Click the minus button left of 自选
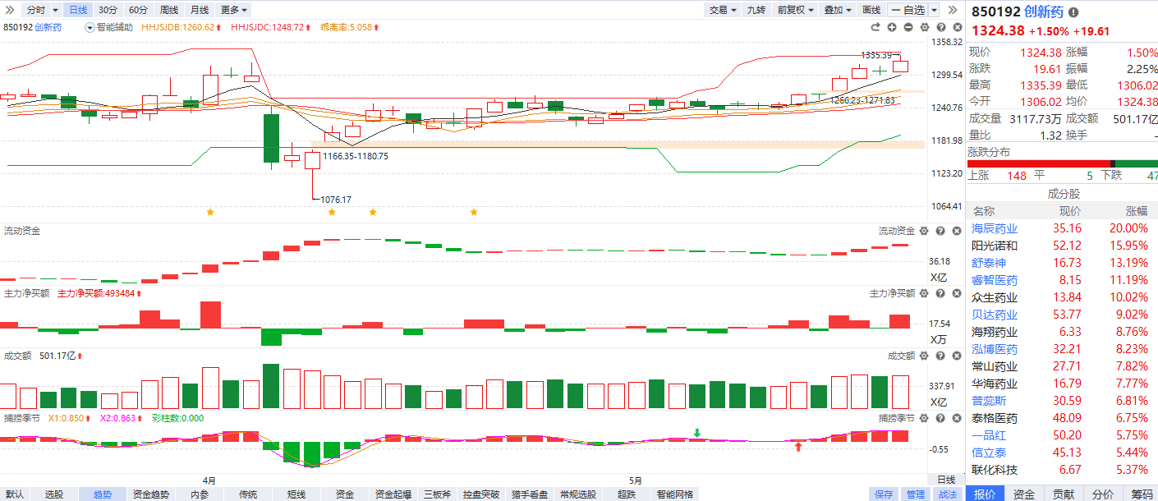 (897, 10)
